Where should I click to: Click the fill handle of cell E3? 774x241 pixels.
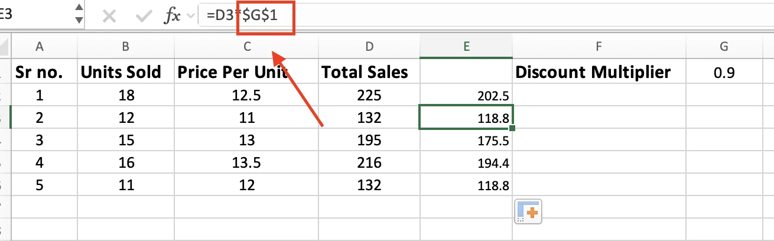click(512, 128)
